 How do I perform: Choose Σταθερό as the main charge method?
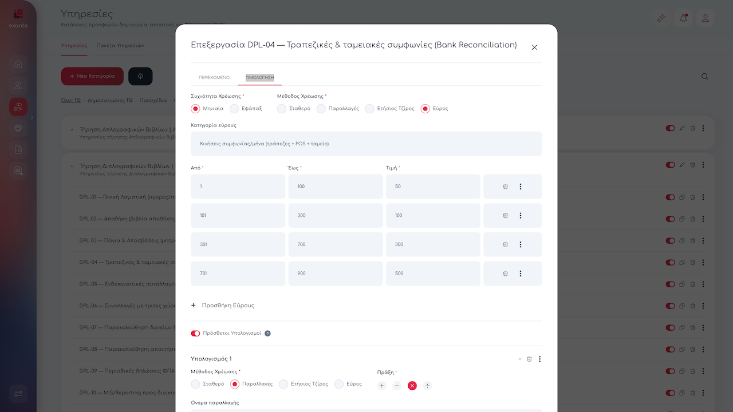coord(282,108)
